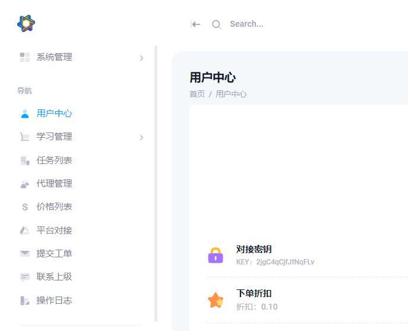The width and height of the screenshot is (408, 331).
Task: Click the 对接密钥 heading
Action: tap(254, 249)
